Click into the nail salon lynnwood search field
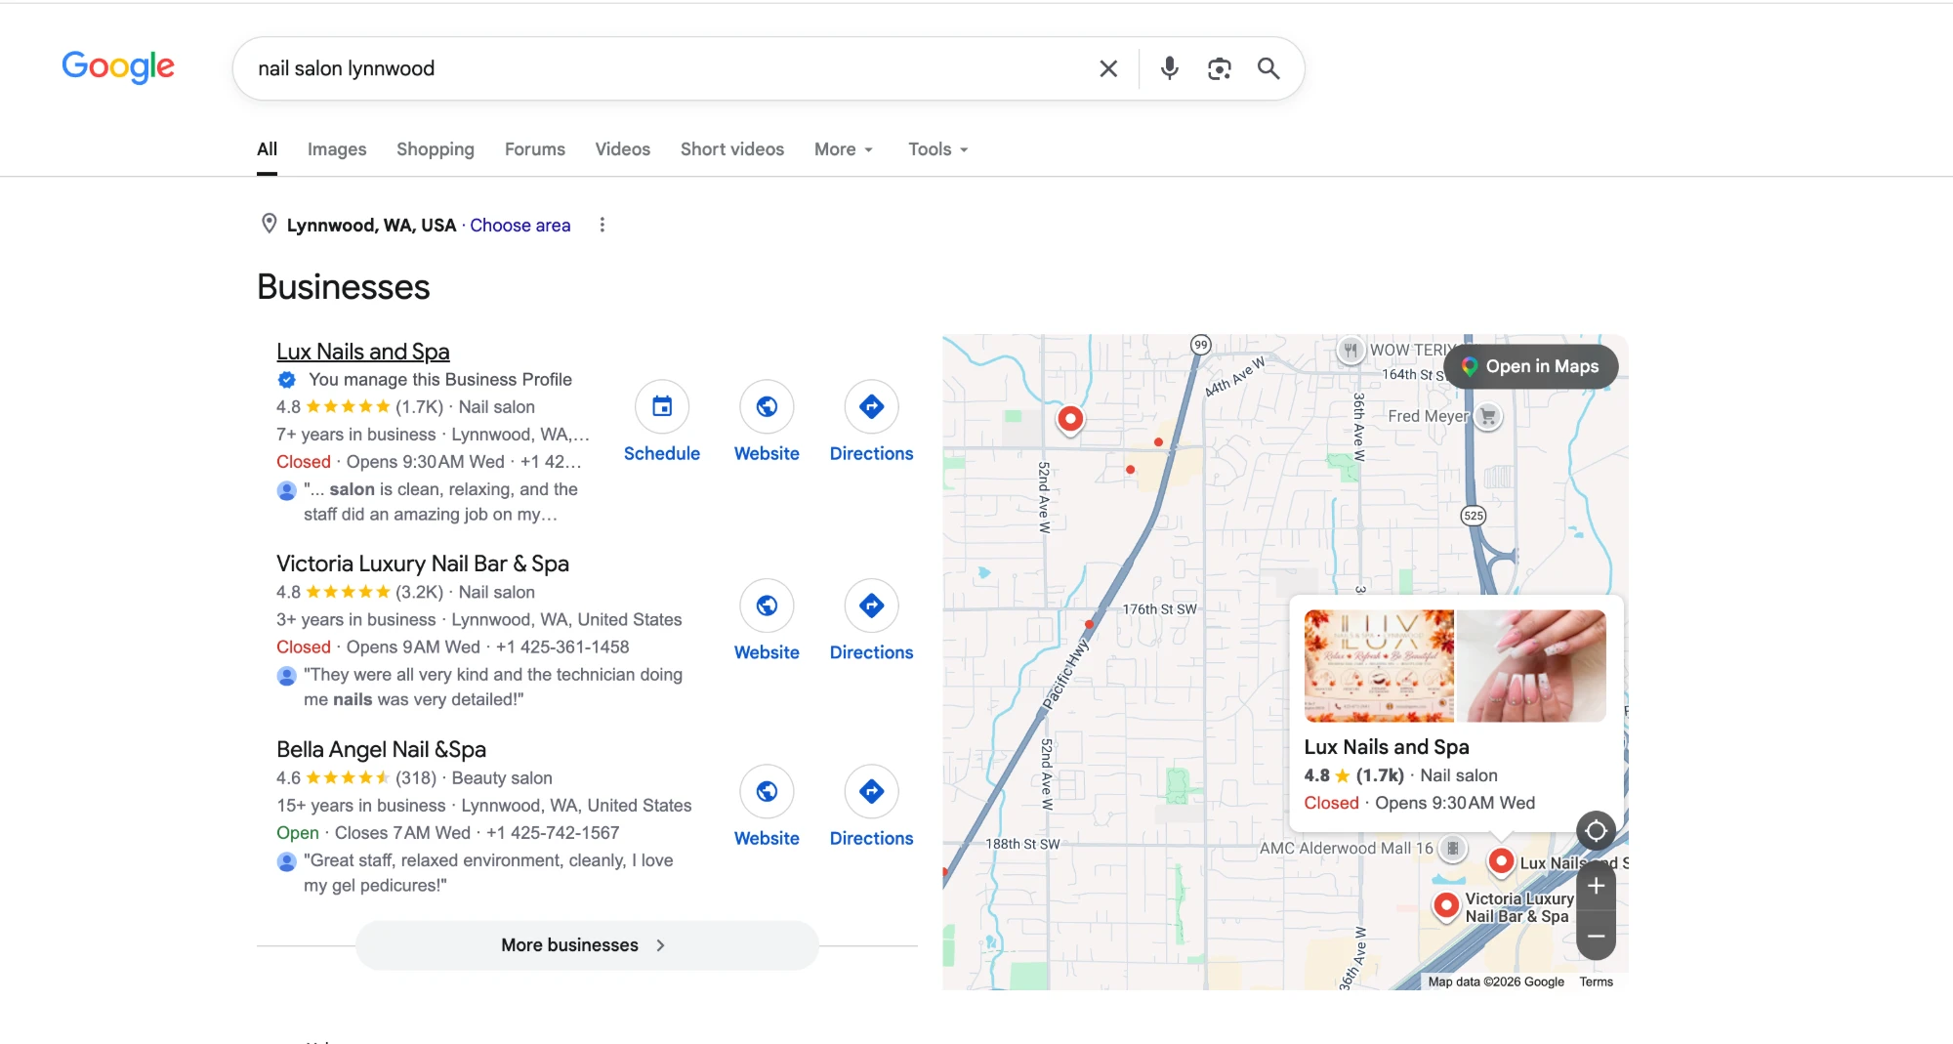The image size is (1953, 1044). coord(664,68)
